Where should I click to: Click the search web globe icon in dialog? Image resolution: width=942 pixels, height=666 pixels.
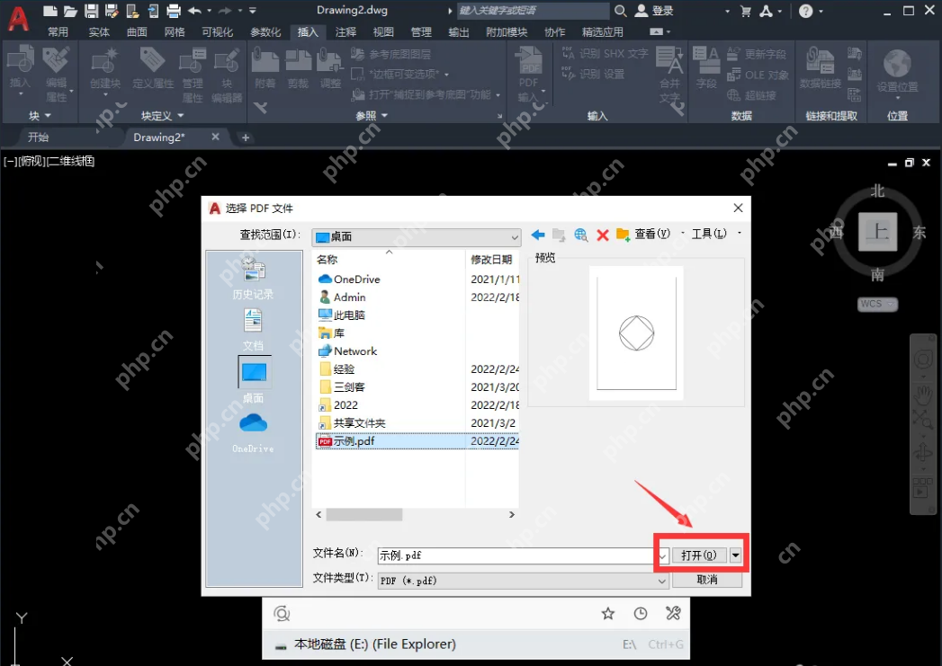pyautogui.click(x=580, y=235)
